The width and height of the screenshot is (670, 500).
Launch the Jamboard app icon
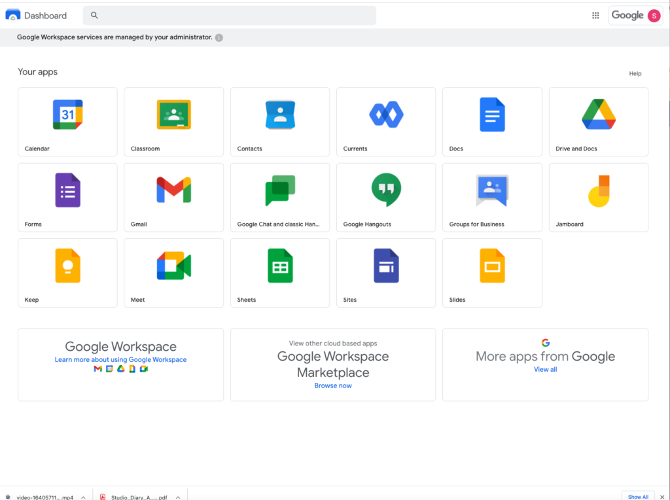pyautogui.click(x=598, y=191)
